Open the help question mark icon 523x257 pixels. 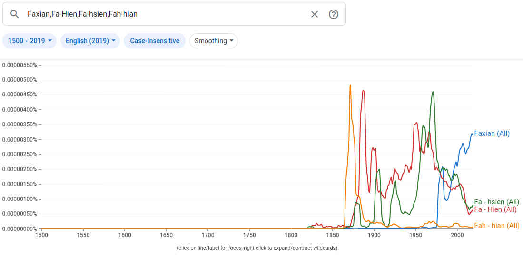[x=334, y=14]
